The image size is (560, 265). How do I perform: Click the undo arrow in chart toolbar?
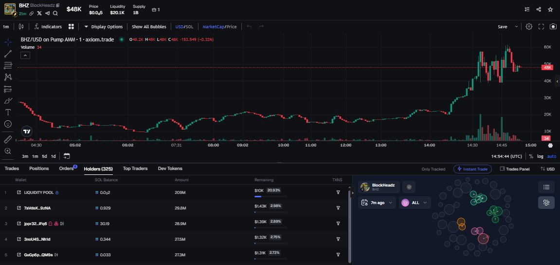(249, 26)
